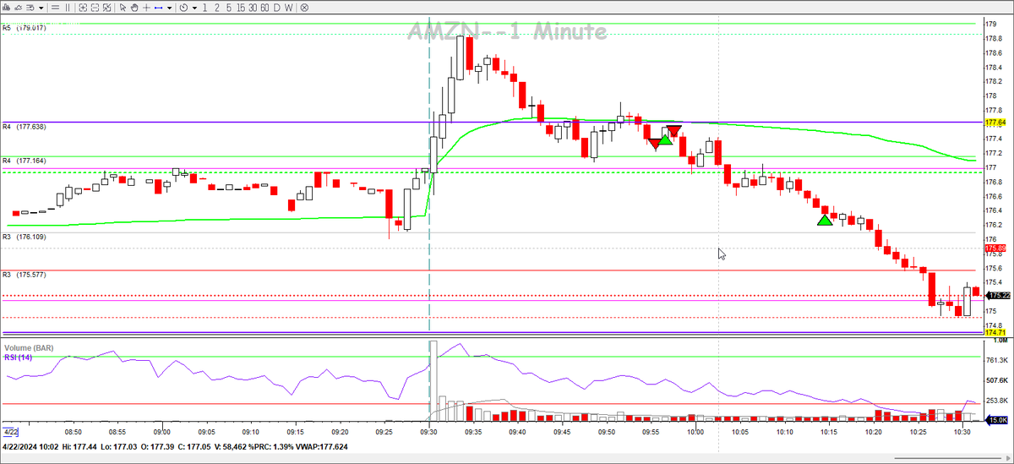The image size is (1014, 464).
Task: Click the R4 (177.164) level label
Action: pos(24,161)
